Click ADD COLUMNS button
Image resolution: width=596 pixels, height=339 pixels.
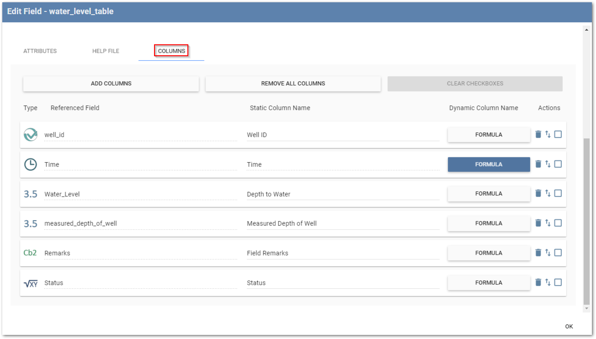point(111,84)
